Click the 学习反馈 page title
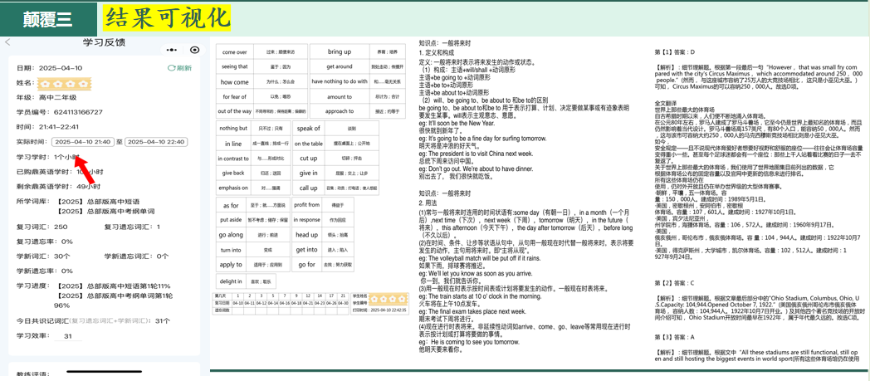This screenshot has width=870, height=381. 104,42
